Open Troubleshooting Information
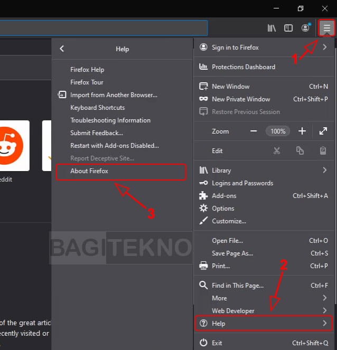The width and height of the screenshot is (337, 350). [x=110, y=120]
